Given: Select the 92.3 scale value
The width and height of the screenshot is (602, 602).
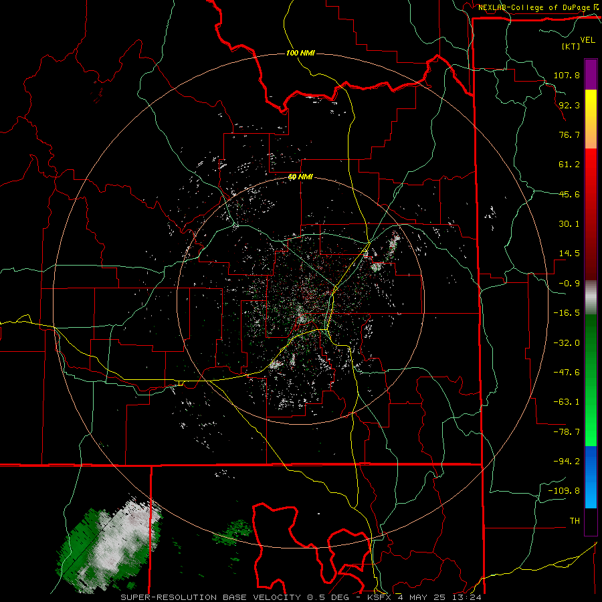Looking at the screenshot, I should click(x=569, y=105).
